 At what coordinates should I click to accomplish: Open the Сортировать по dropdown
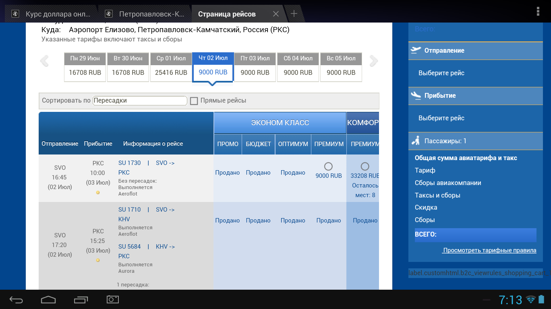tap(140, 101)
